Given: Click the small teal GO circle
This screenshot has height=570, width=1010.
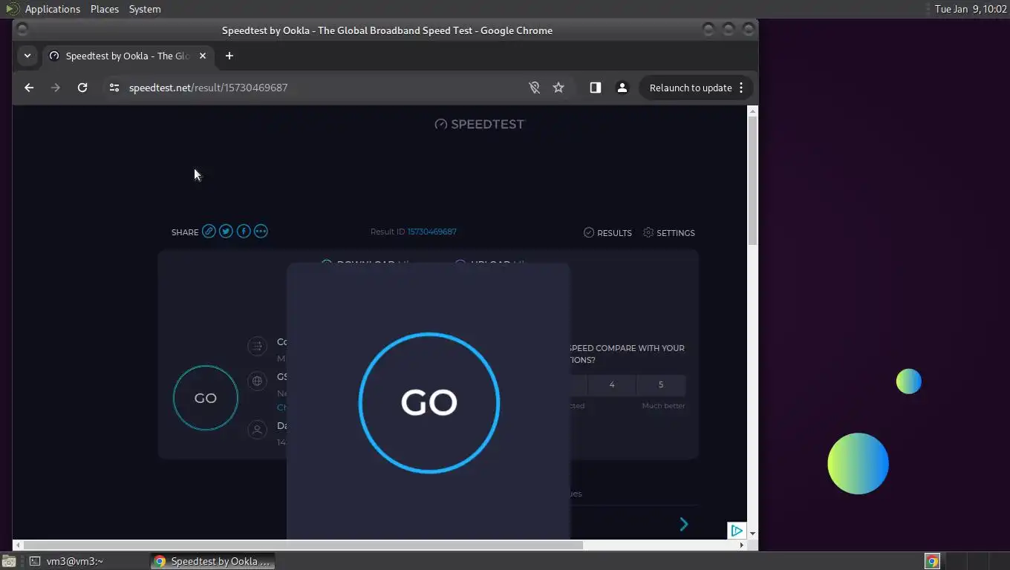Looking at the screenshot, I should pyautogui.click(x=206, y=398).
